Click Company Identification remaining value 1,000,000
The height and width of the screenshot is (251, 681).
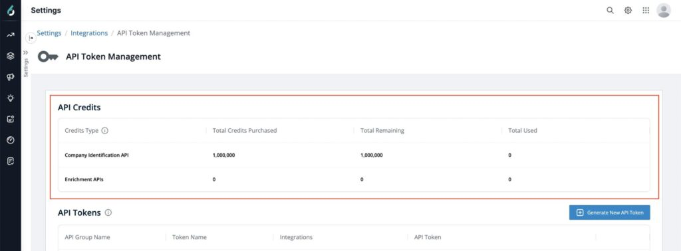[x=371, y=155]
